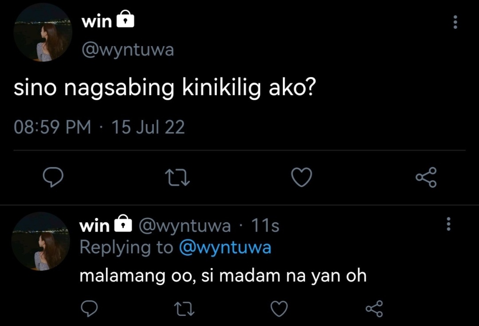Screen dimensions: 479x326
Task: Like the 'malamang oo' reply
Action: tap(279, 309)
